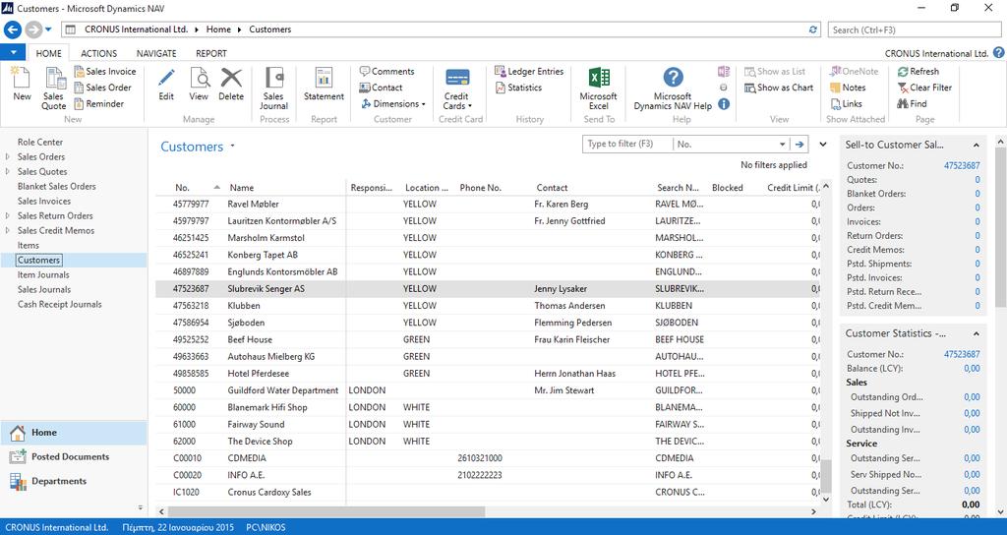Switch to the ACTIONS ribbon tab
The width and height of the screenshot is (1007, 535).
pos(99,53)
